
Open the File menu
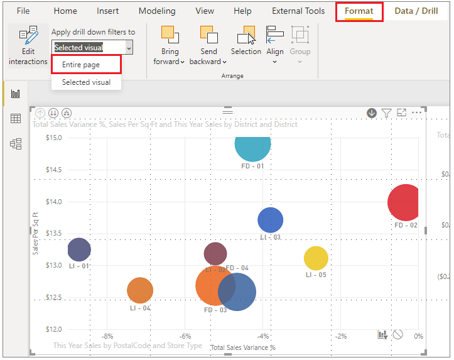(23, 11)
